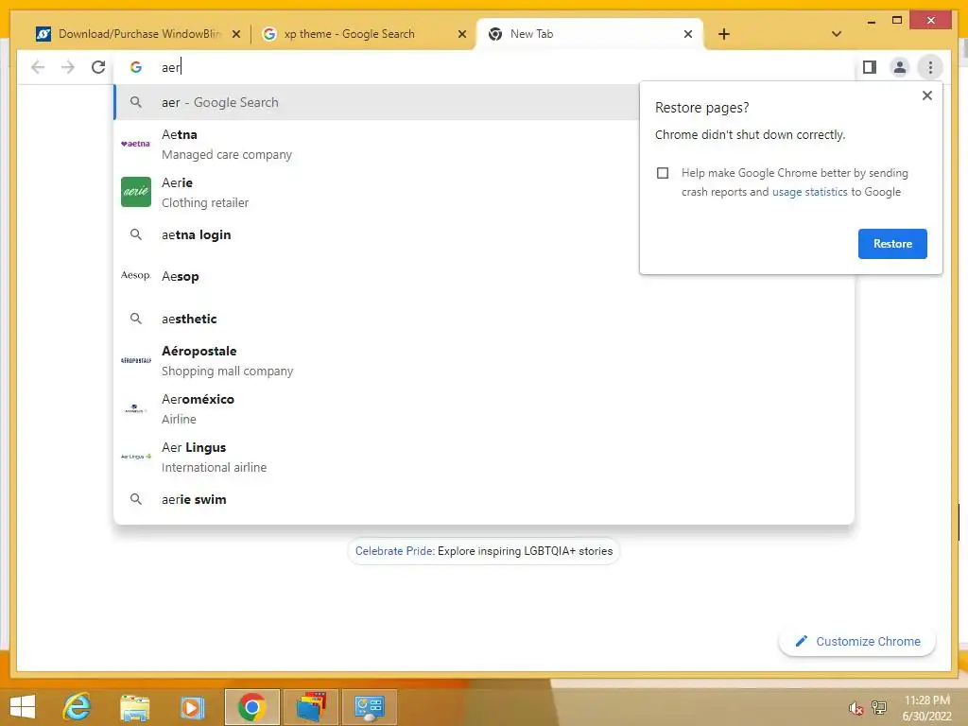Click the browser back arrow
The width and height of the screenshot is (968, 726).
coord(38,67)
